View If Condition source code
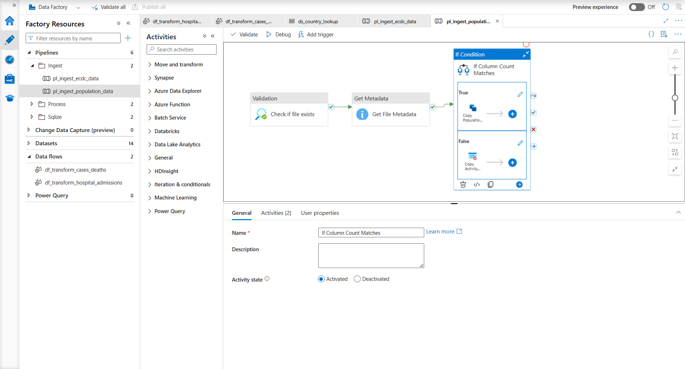 coord(477,184)
